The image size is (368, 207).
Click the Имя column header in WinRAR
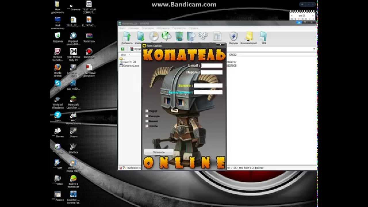tap(124, 55)
